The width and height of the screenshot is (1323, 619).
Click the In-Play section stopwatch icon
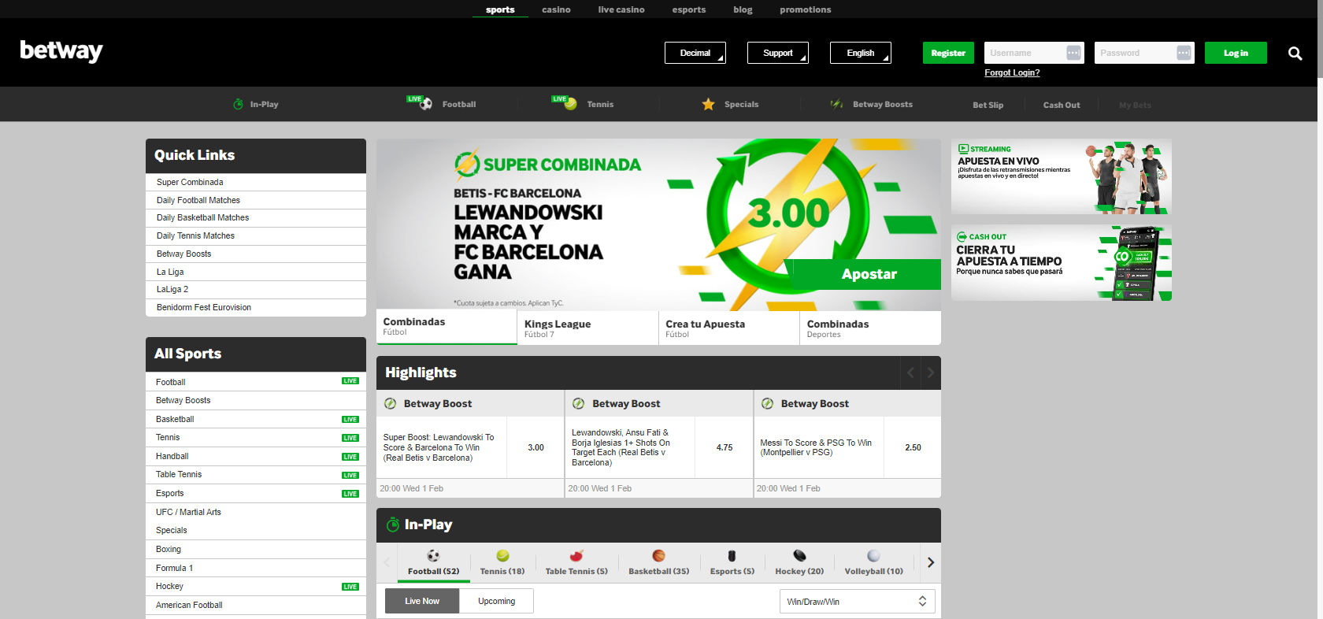point(392,524)
